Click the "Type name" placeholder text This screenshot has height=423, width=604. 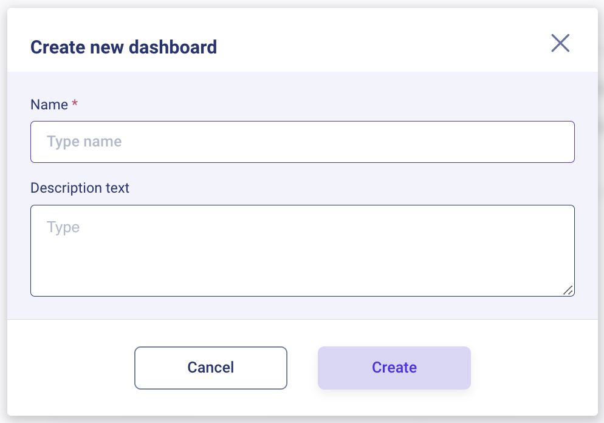tap(84, 142)
